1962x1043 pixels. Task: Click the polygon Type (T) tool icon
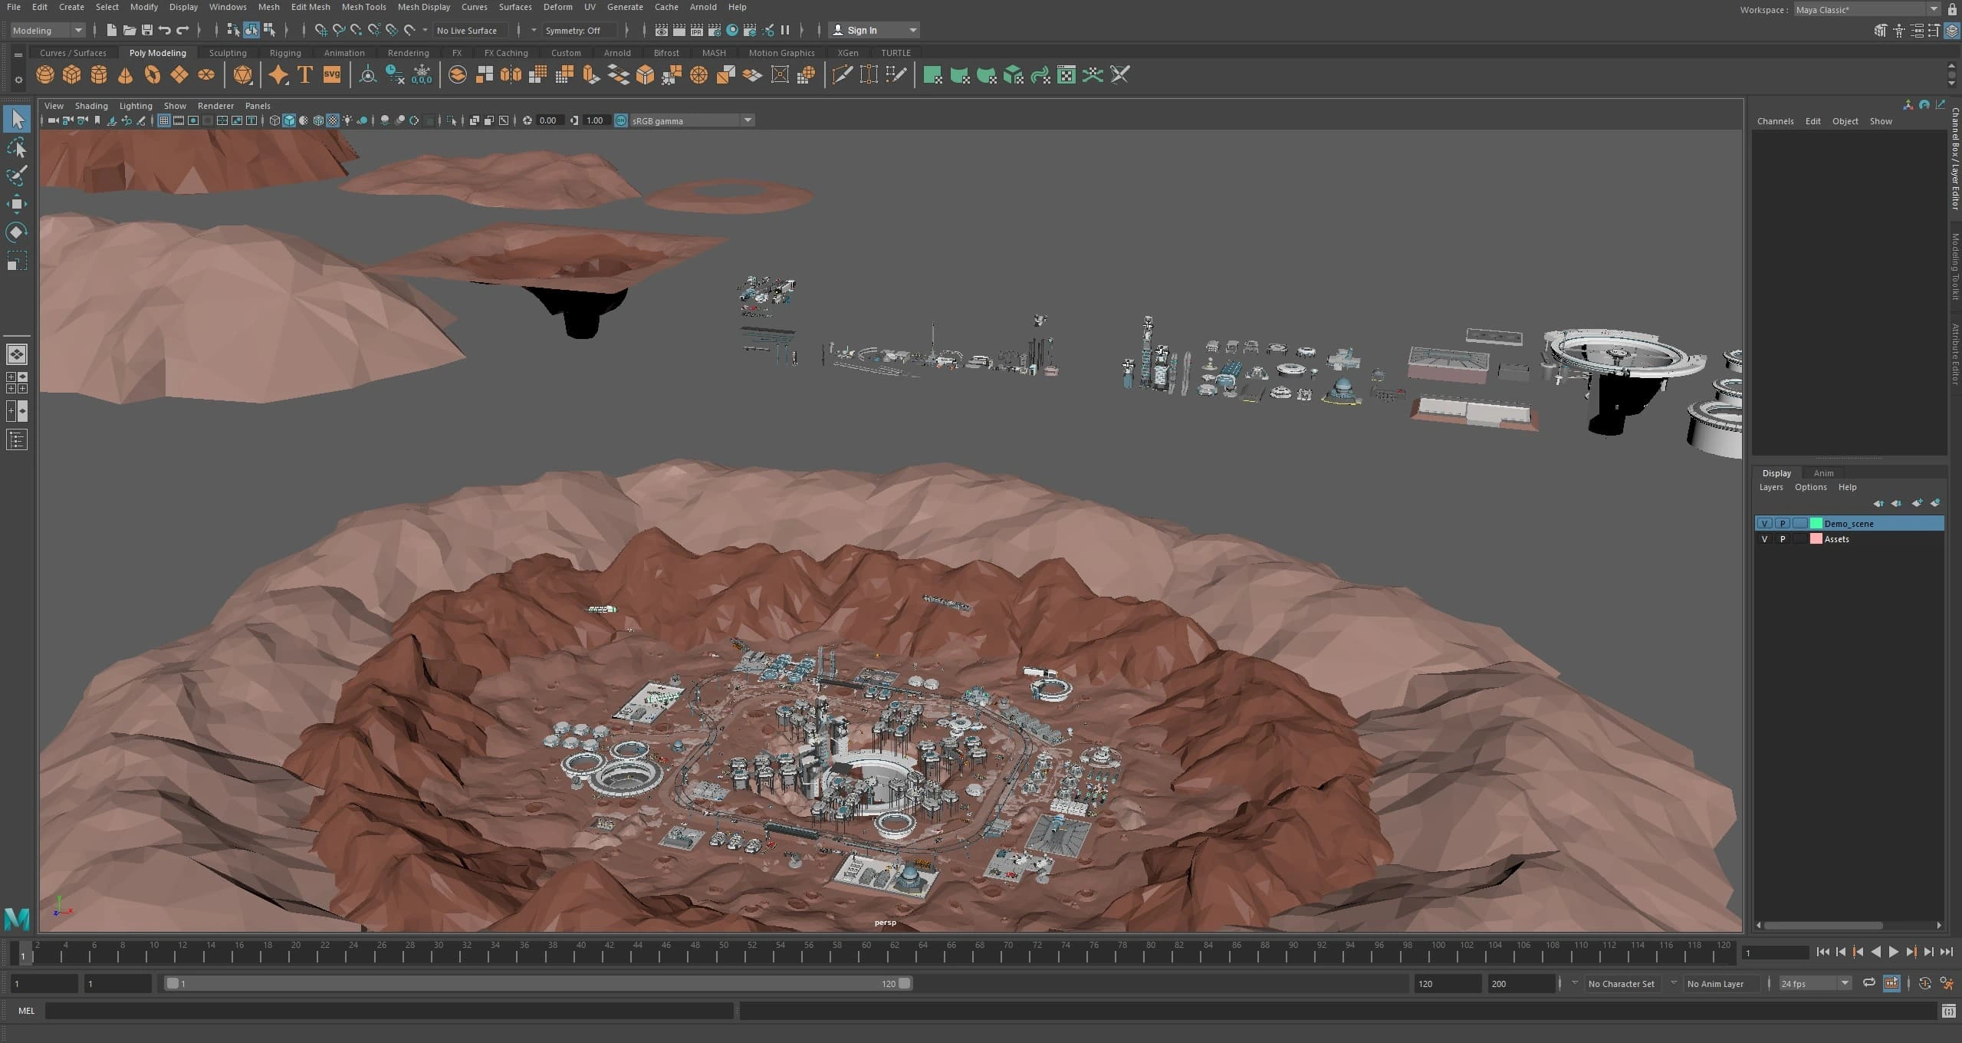pos(305,74)
